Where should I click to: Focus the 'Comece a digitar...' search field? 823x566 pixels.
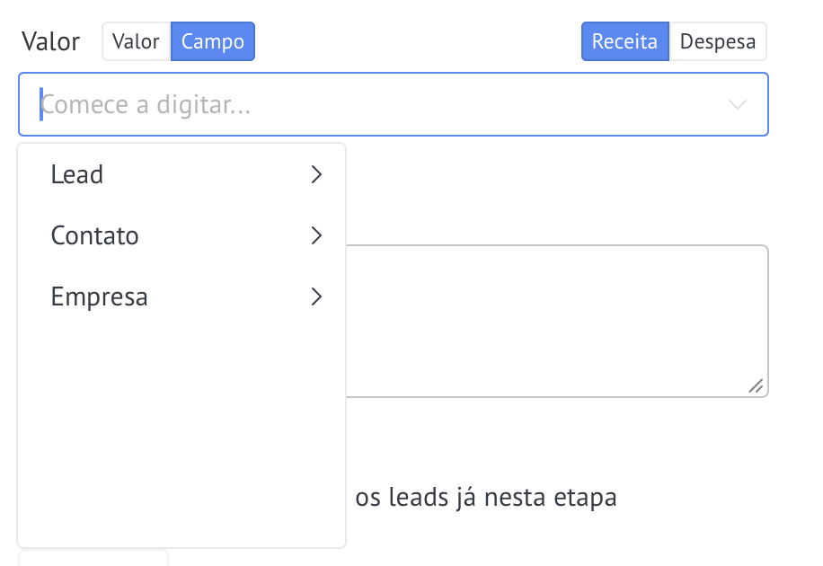(394, 104)
